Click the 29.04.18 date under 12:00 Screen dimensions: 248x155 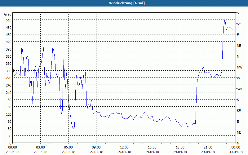coord(124,152)
